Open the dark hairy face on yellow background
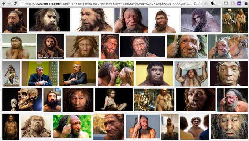This screenshot has width=249, height=141. tap(155, 73)
